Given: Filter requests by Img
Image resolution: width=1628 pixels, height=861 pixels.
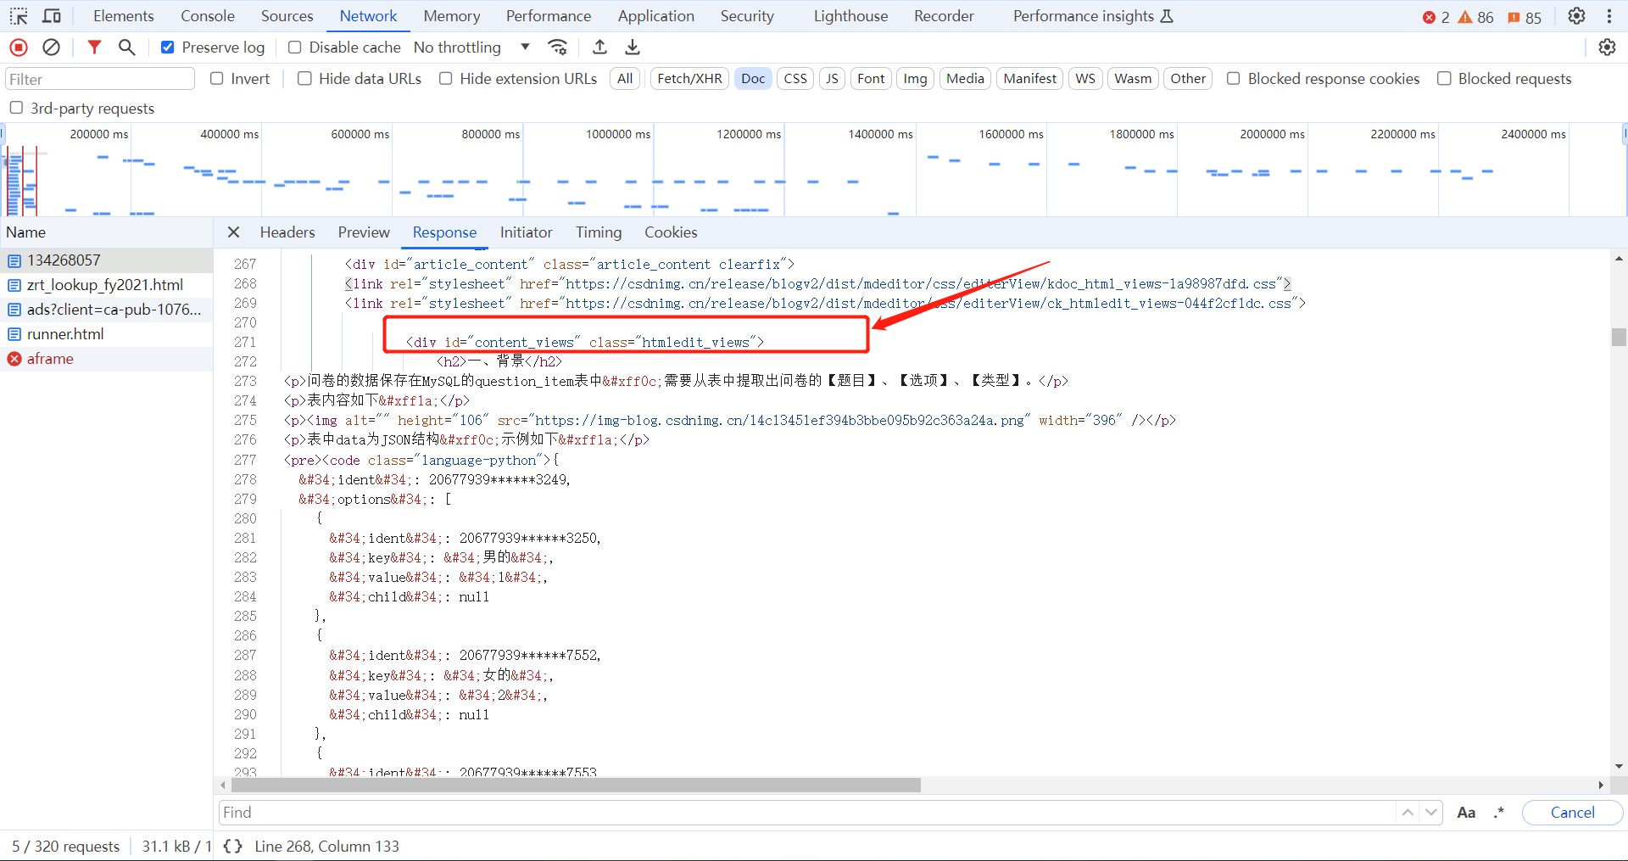Looking at the screenshot, I should pos(915,79).
